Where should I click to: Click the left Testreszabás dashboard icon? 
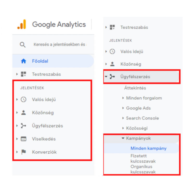tap(23, 74)
